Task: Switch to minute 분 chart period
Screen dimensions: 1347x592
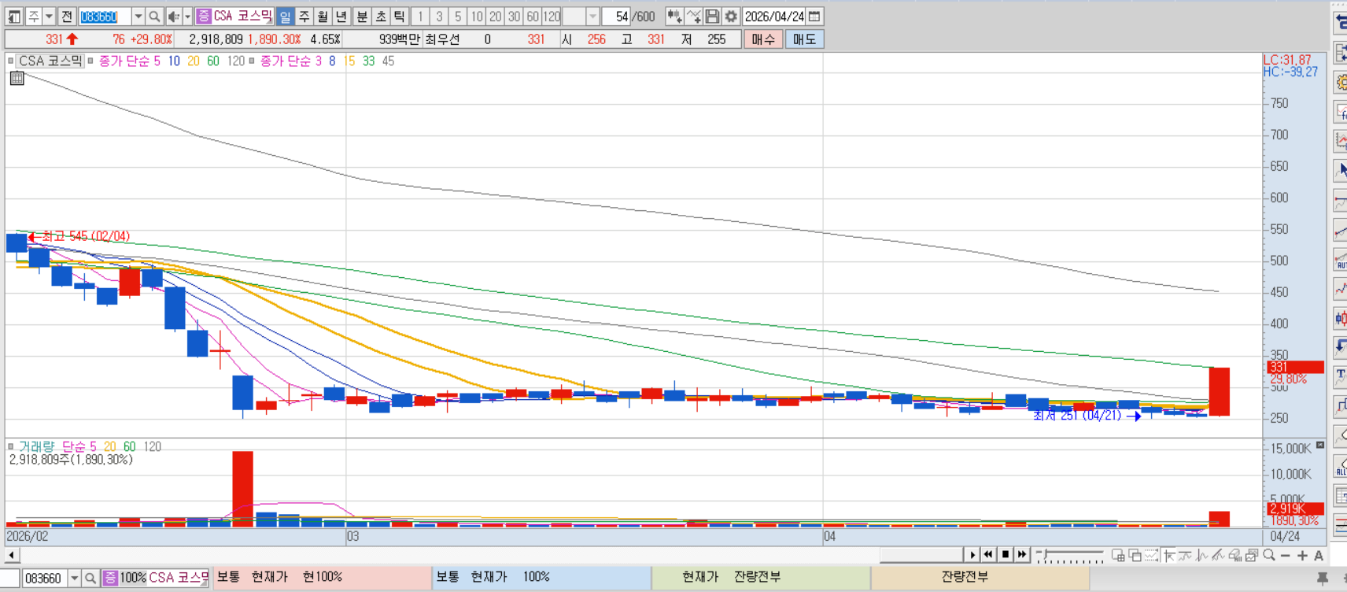Action: point(362,17)
